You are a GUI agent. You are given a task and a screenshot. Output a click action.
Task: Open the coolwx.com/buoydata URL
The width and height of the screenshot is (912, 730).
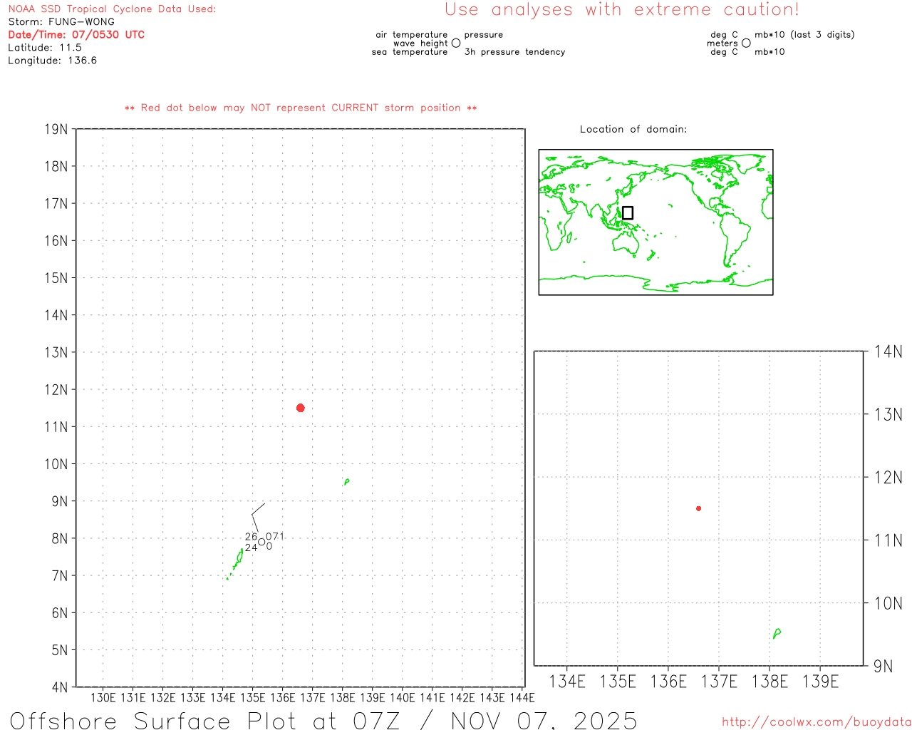click(817, 722)
